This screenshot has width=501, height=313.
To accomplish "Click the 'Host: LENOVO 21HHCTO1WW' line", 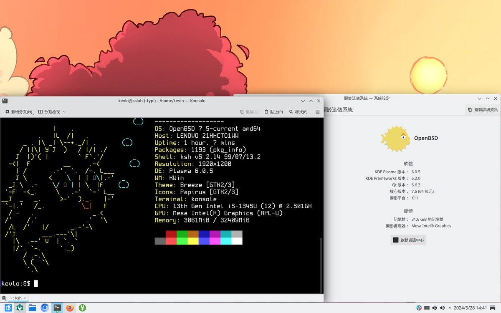I will tap(197, 136).
